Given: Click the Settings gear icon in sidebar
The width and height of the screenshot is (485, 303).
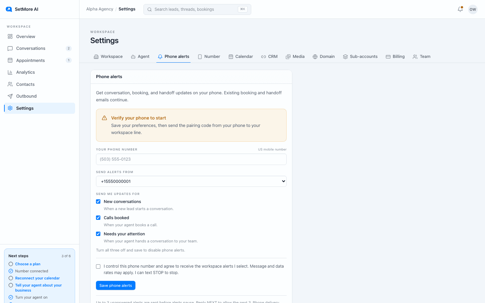Looking at the screenshot, I should point(10,108).
